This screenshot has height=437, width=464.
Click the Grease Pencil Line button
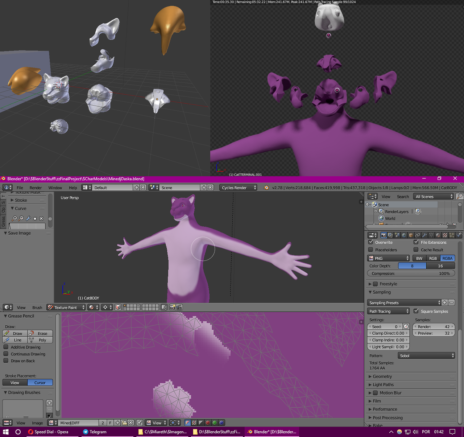15,340
